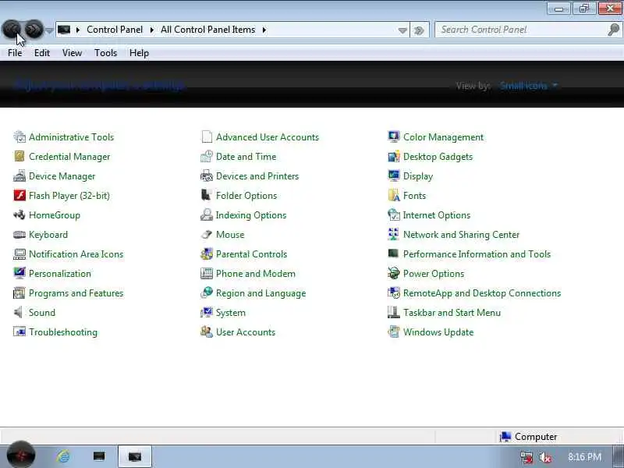Click the Display icon

click(394, 176)
